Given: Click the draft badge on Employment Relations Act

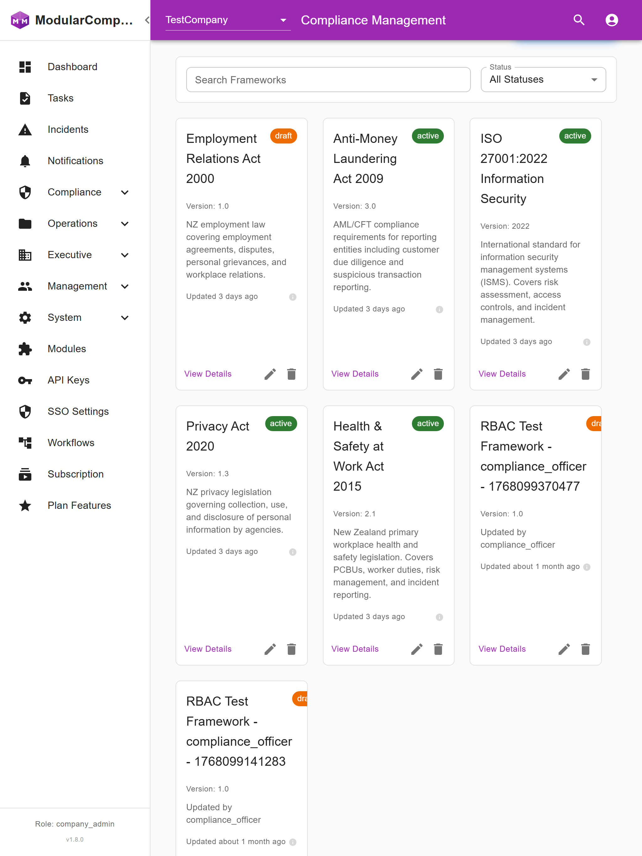Looking at the screenshot, I should point(283,136).
